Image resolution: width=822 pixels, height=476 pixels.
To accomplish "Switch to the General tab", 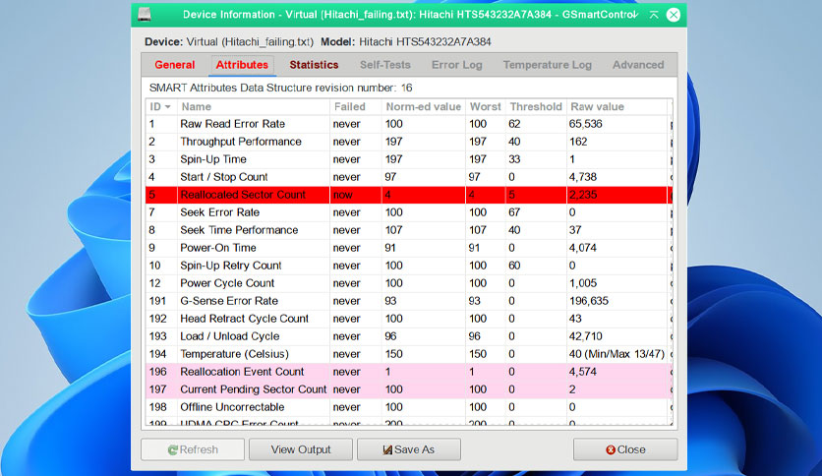I will pos(175,65).
